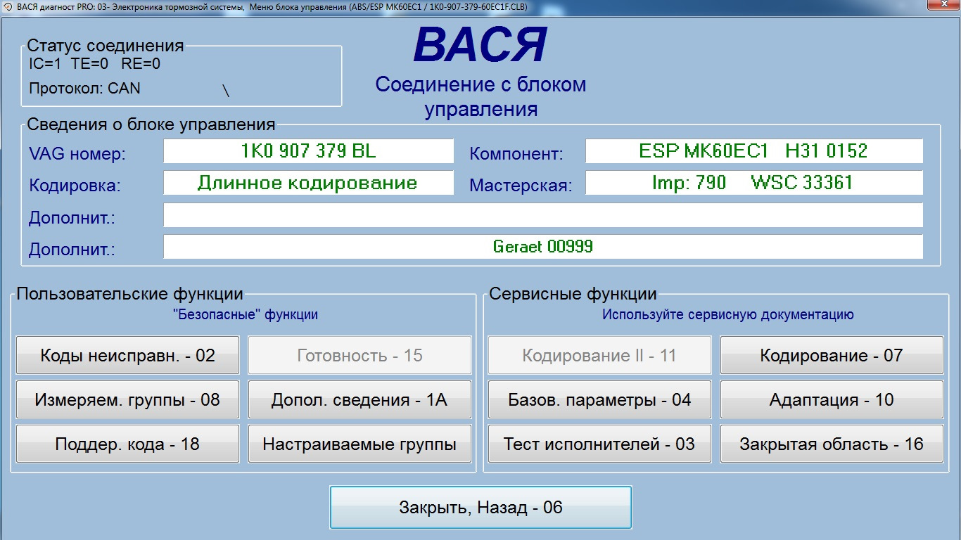The width and height of the screenshot is (961, 540).
Task: Click the 'VAG номер:' label
Action: click(x=77, y=154)
